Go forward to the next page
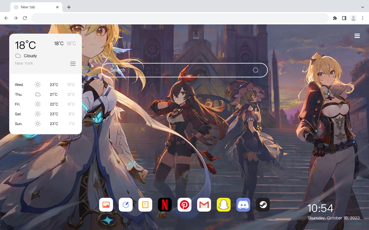 tap(16, 18)
